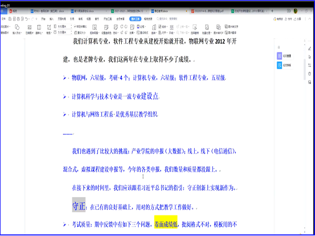Click the 设置透明色 set transparent color icon
315x236 pixels.
click(106, 27)
